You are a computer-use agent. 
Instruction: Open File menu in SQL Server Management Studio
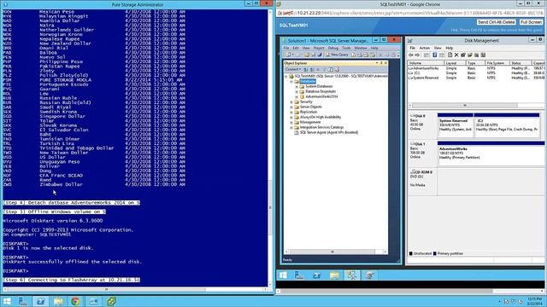pyautogui.click(x=286, y=48)
